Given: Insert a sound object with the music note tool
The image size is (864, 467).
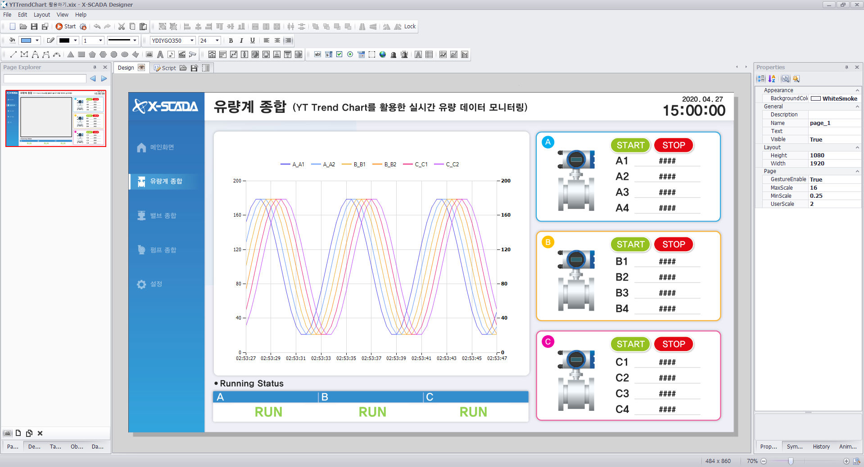Looking at the screenshot, I should pos(171,54).
